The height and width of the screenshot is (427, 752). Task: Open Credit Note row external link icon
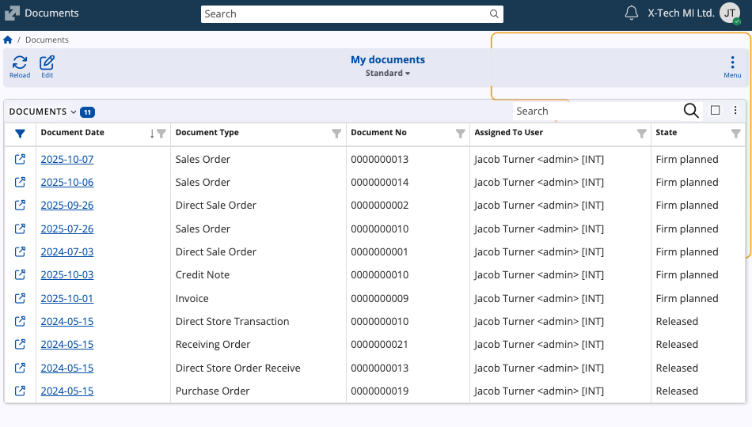[x=21, y=275]
